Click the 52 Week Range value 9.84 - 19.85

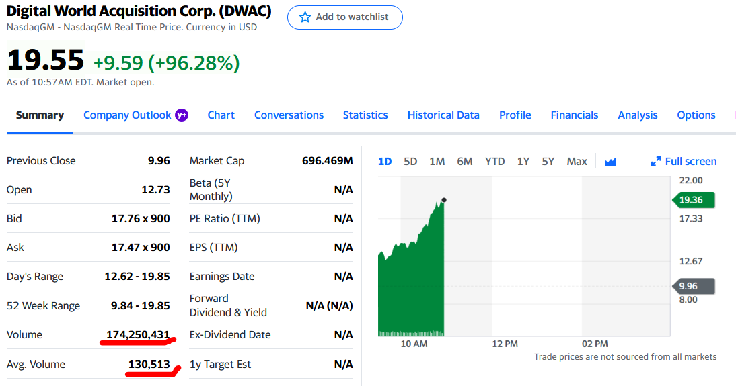pyautogui.click(x=141, y=306)
